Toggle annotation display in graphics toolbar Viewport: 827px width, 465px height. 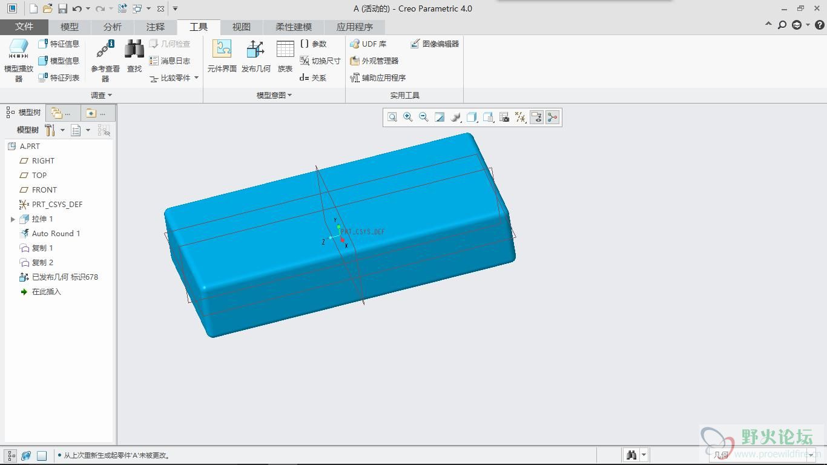(x=536, y=117)
